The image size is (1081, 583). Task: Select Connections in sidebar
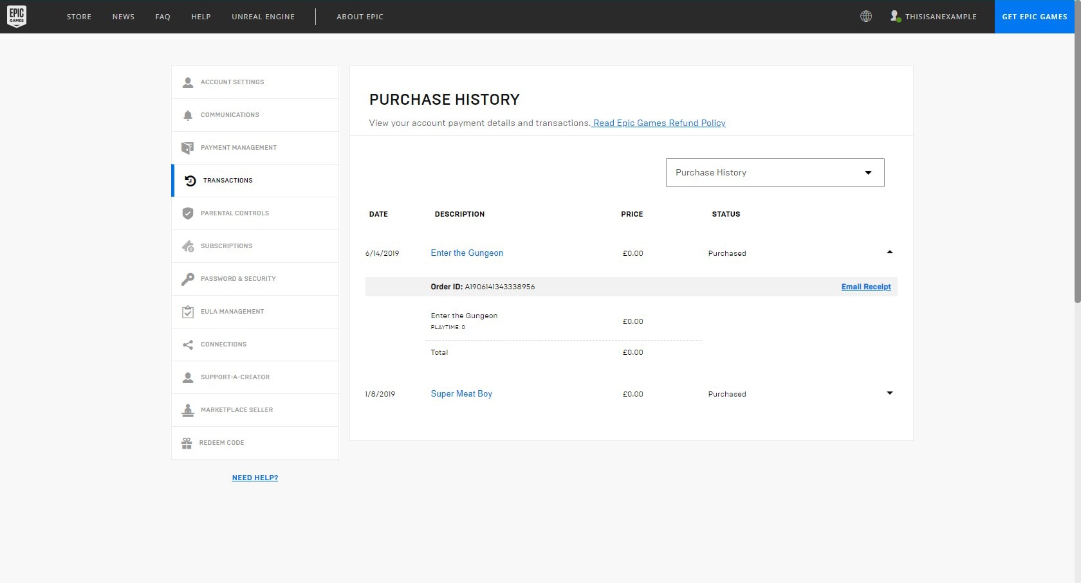[255, 345]
